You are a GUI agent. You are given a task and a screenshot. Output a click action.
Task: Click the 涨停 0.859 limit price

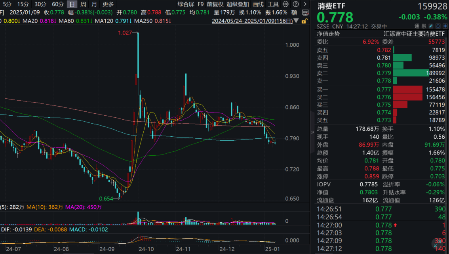(372, 177)
